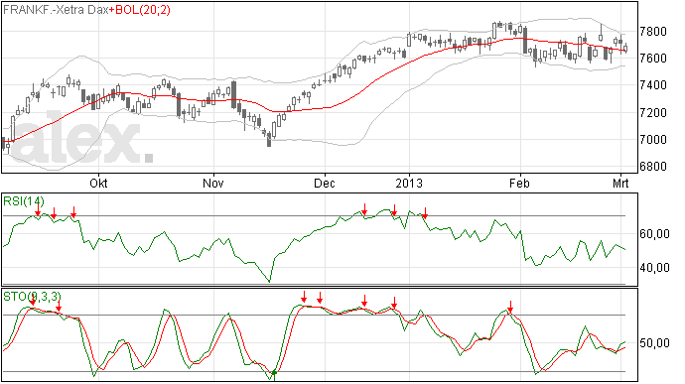Select the FRANKF.-Xetra Dax chart title
The width and height of the screenshot is (685, 384).
(56, 10)
